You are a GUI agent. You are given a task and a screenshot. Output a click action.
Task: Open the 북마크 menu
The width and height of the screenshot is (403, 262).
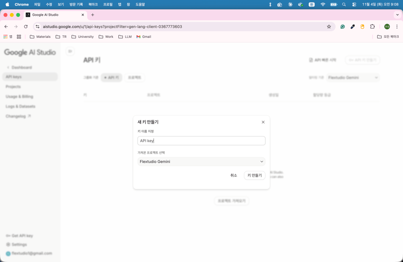[93, 5]
